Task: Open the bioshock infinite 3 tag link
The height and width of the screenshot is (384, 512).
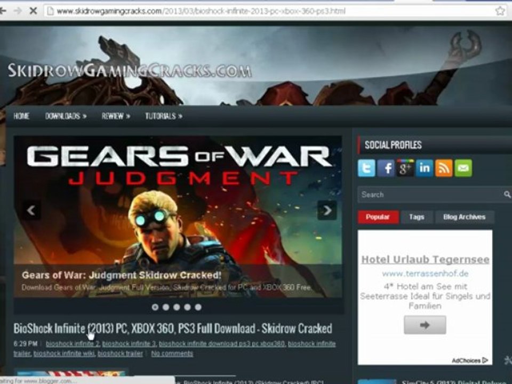Action: [x=129, y=343]
